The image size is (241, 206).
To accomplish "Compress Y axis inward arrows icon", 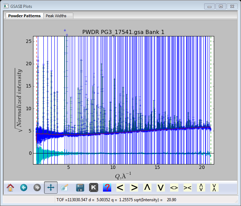I will pyautogui.click(x=214, y=187).
